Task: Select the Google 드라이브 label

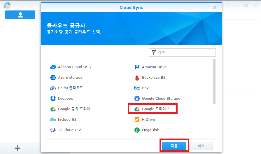Action: coord(156,109)
